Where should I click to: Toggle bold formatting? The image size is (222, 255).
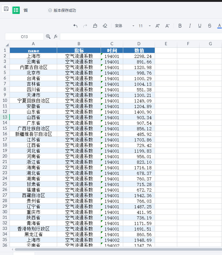180,26
